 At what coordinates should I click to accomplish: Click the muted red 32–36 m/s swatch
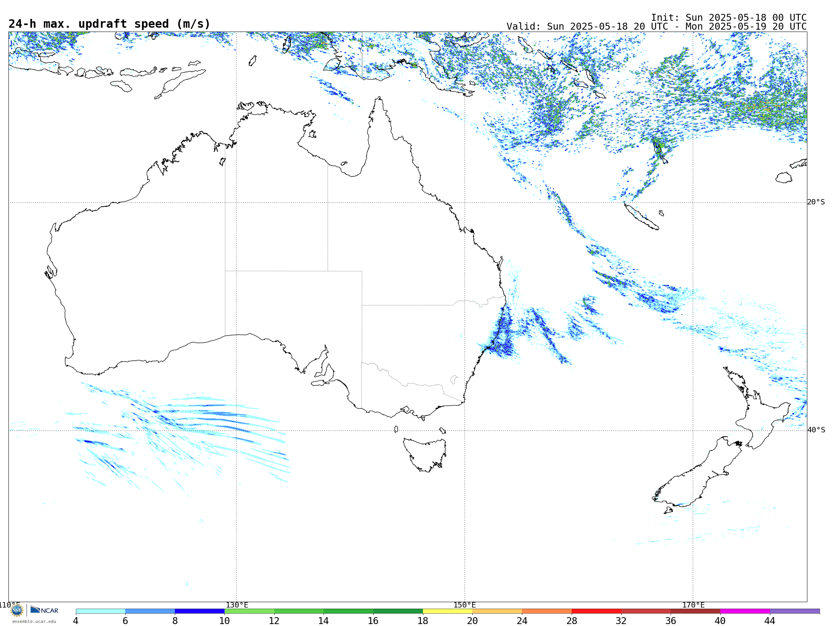pos(646,611)
